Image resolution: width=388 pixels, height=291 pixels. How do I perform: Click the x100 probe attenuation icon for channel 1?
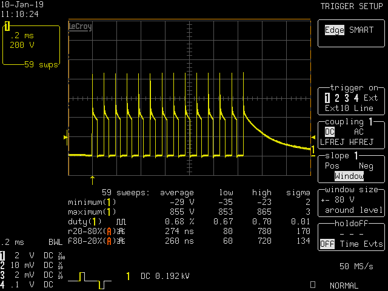point(61,256)
